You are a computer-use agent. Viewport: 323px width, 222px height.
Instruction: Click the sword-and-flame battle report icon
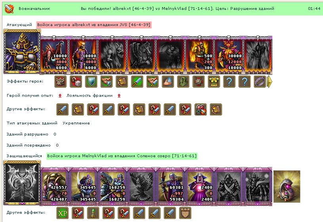point(9,9)
